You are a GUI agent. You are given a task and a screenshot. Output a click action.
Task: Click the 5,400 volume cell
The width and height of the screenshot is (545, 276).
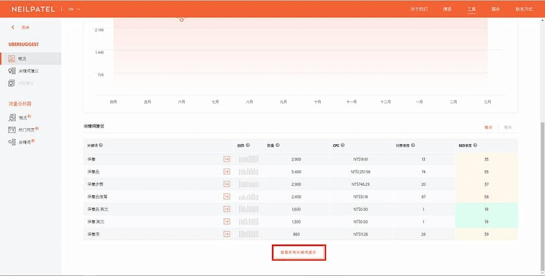[x=296, y=172]
